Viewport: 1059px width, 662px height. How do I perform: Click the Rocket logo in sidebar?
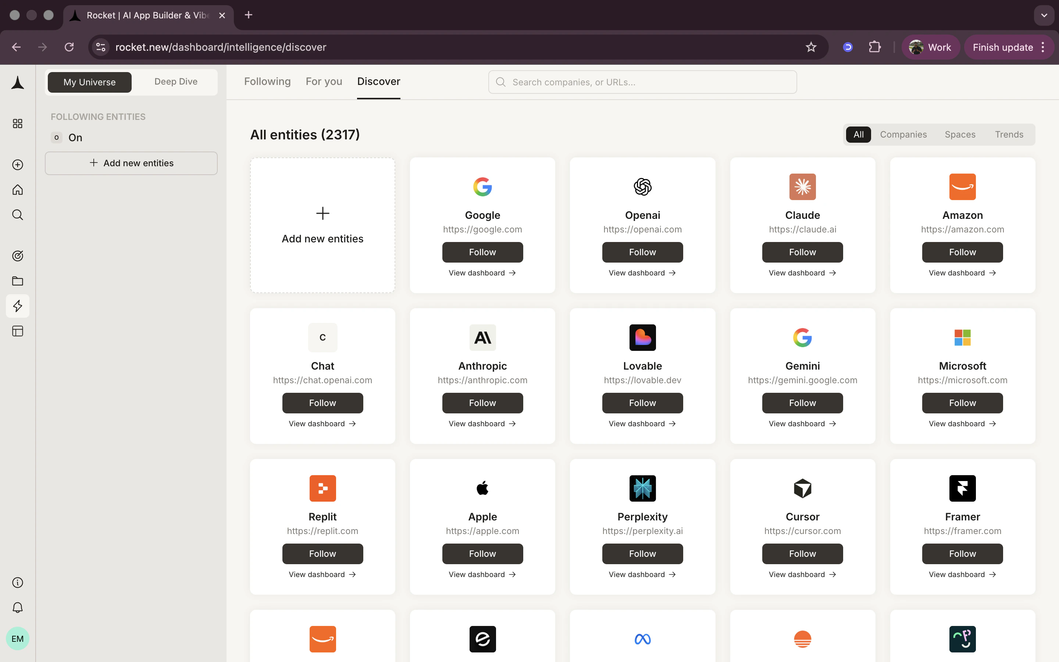(18, 82)
